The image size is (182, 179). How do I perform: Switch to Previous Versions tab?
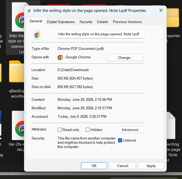127,22
